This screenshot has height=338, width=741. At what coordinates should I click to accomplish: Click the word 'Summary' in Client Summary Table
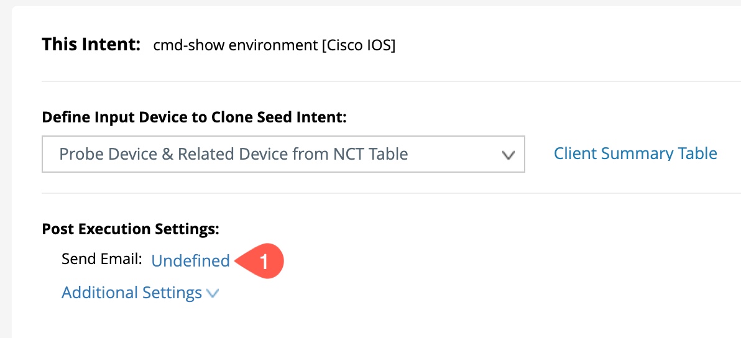pyautogui.click(x=635, y=153)
